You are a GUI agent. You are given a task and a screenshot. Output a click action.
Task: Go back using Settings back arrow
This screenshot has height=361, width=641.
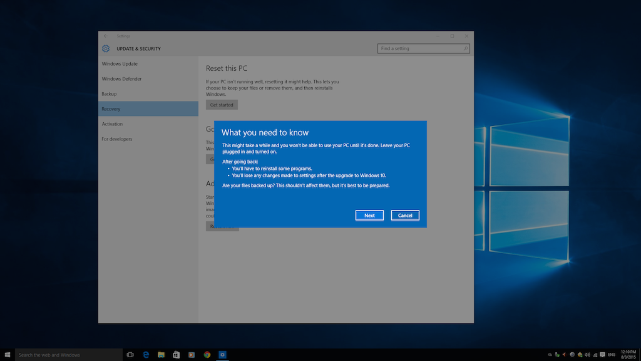[105, 36]
